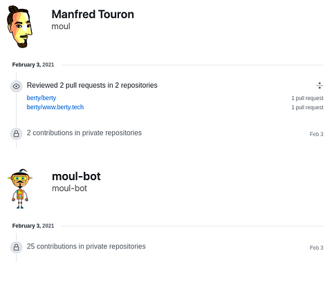Open the berty/www.berty.tech repository link

point(55,107)
